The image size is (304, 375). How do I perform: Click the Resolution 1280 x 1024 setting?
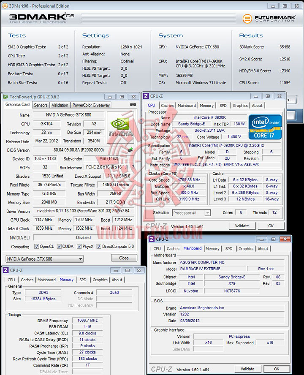coord(131,47)
